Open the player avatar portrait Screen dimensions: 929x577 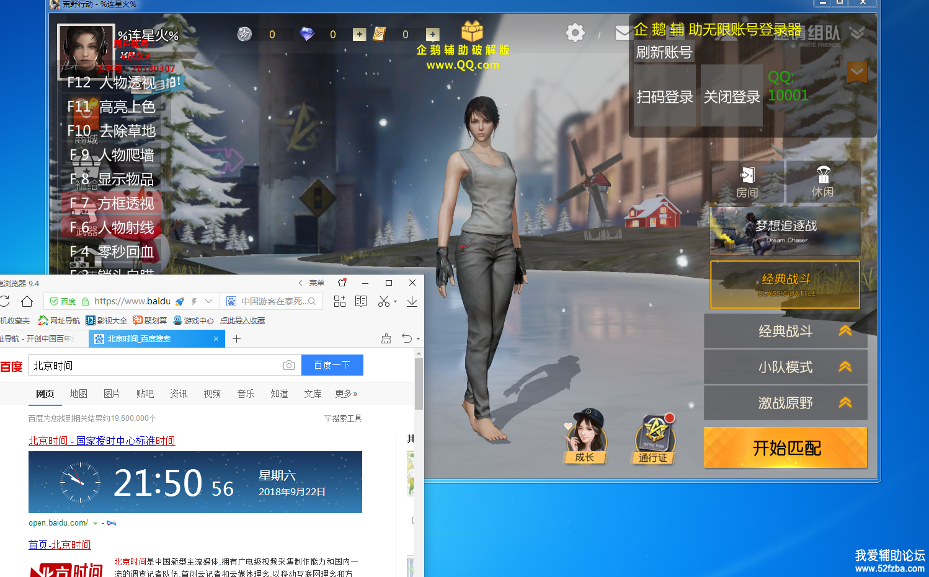click(86, 51)
